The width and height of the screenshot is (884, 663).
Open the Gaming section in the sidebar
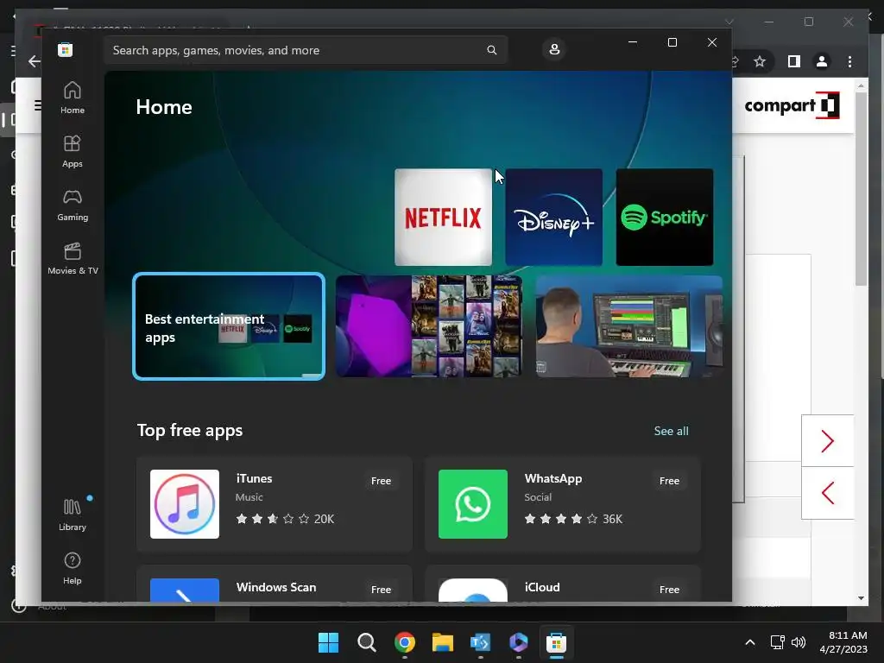pos(73,205)
